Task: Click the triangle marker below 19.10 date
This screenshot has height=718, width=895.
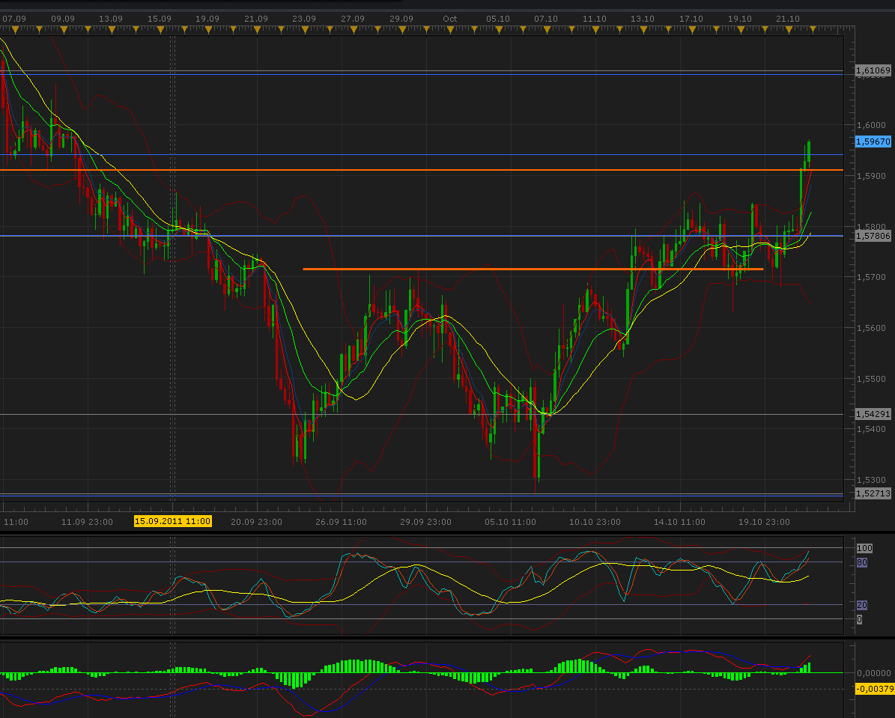Action: [x=740, y=29]
